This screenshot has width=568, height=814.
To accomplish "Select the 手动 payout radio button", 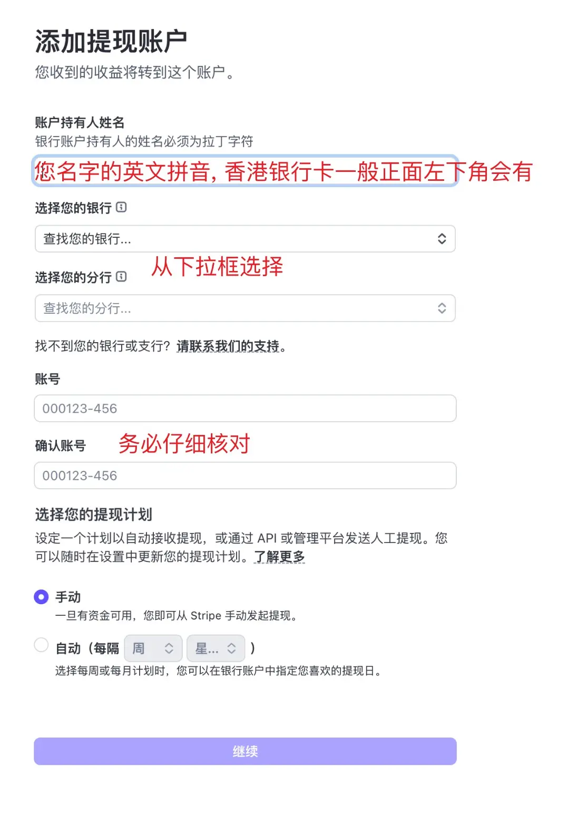I will [x=41, y=597].
